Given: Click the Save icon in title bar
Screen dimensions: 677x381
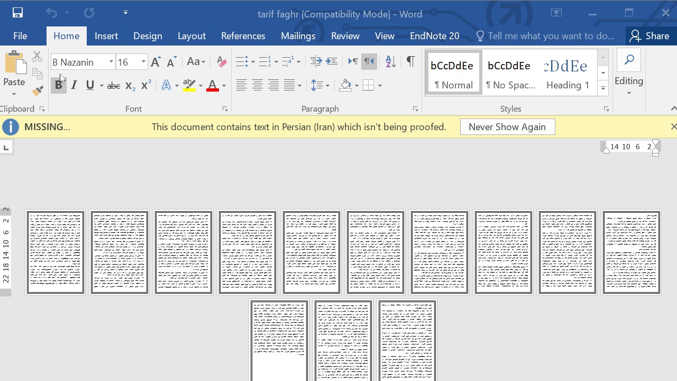Looking at the screenshot, I should pos(17,13).
